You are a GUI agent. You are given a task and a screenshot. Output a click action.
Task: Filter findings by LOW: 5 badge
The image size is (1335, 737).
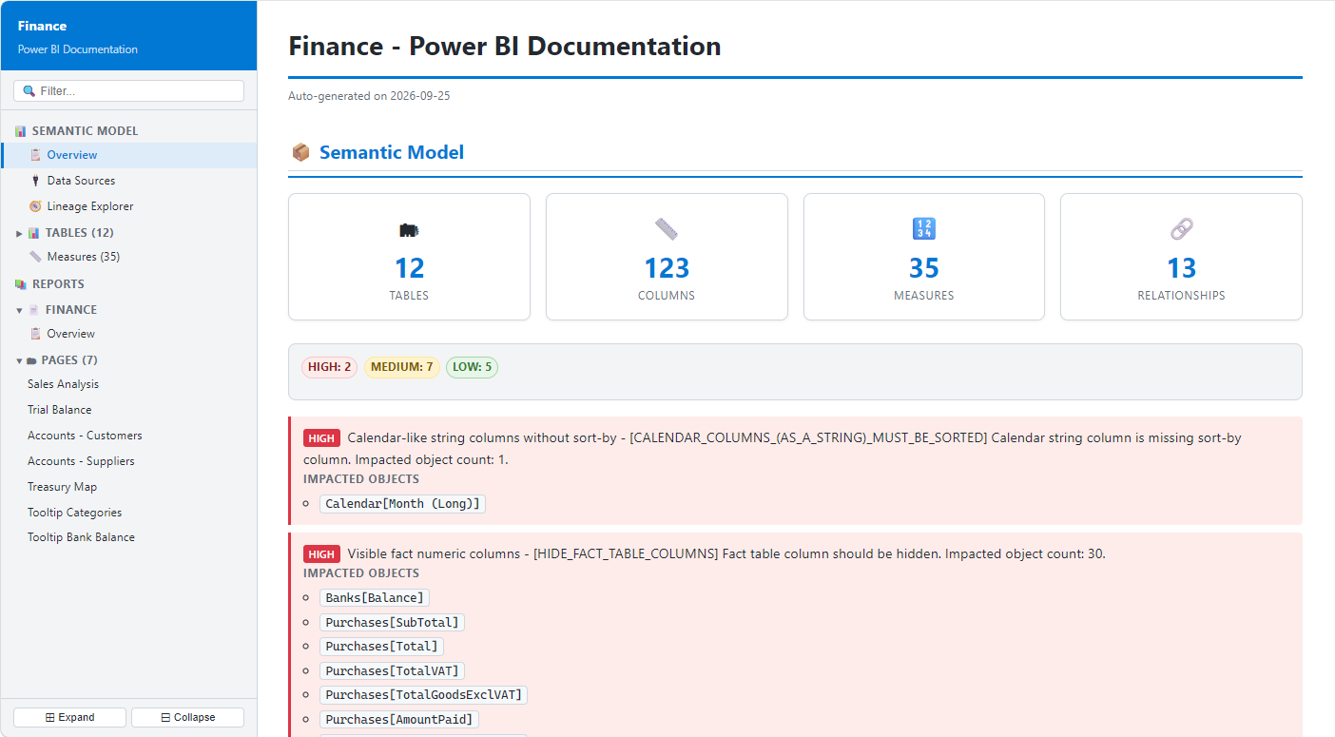[472, 367]
